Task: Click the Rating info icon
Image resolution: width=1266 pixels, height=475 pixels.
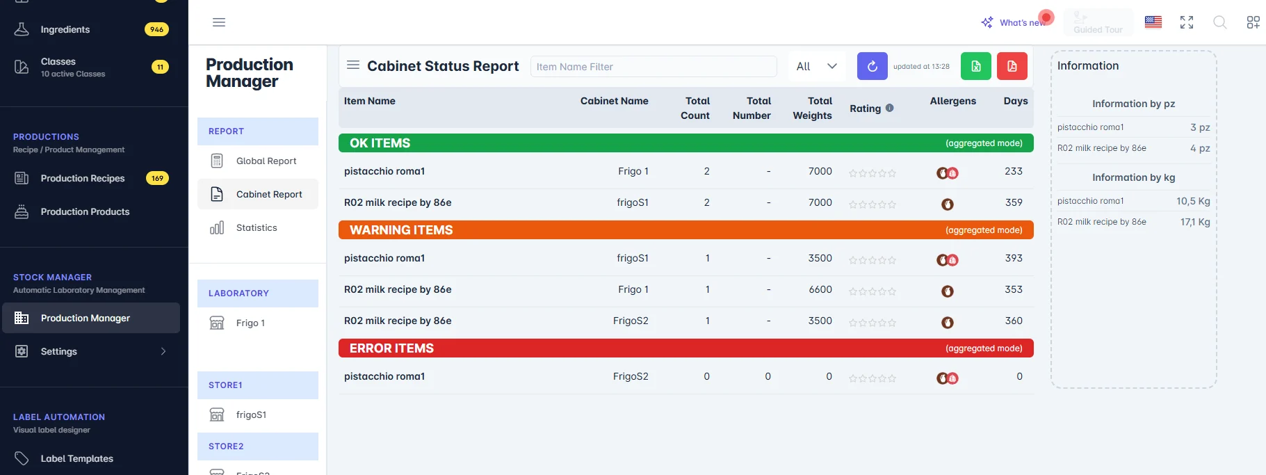Action: (890, 108)
